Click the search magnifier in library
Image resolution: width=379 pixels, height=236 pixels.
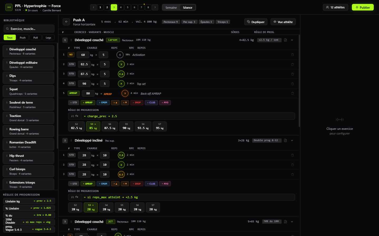pos(7,29)
